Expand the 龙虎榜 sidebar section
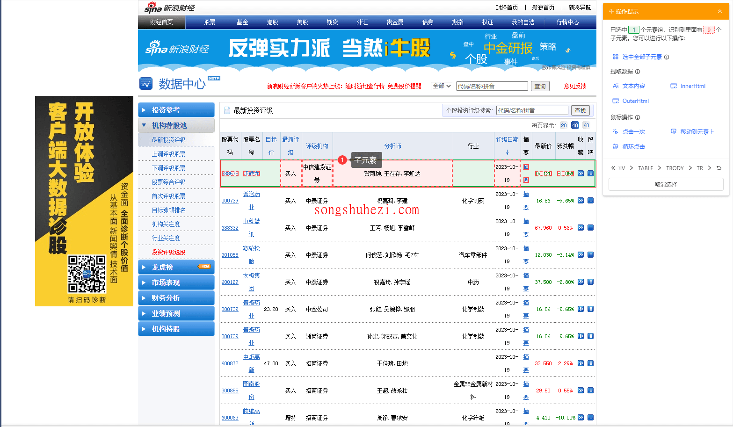This screenshot has width=733, height=427. [x=176, y=267]
